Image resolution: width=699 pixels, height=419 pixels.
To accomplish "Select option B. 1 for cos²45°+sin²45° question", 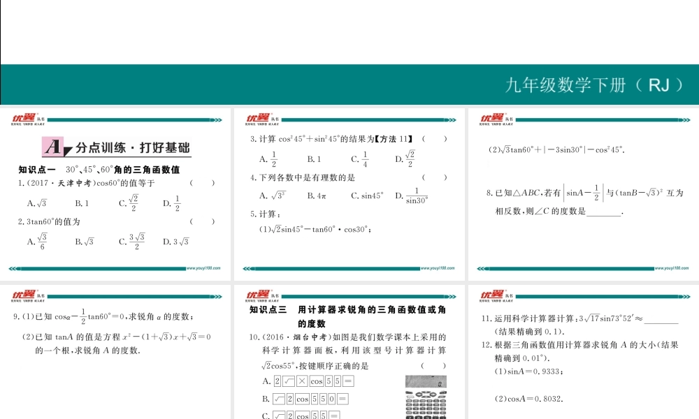I will point(314,159).
